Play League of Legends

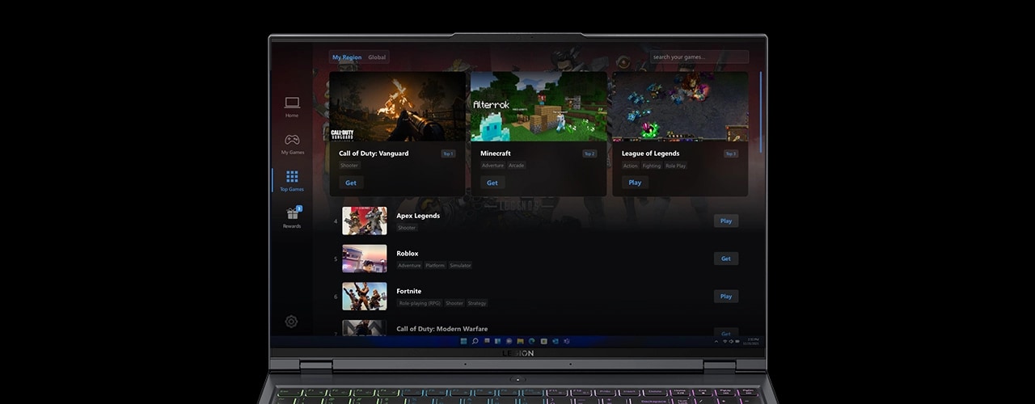coord(635,183)
